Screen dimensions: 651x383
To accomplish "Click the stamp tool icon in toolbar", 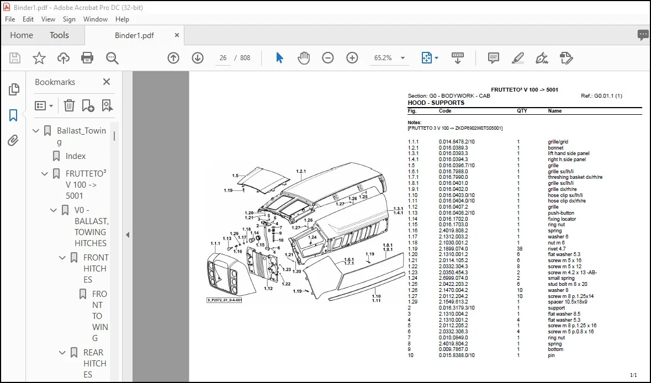I will point(566,58).
